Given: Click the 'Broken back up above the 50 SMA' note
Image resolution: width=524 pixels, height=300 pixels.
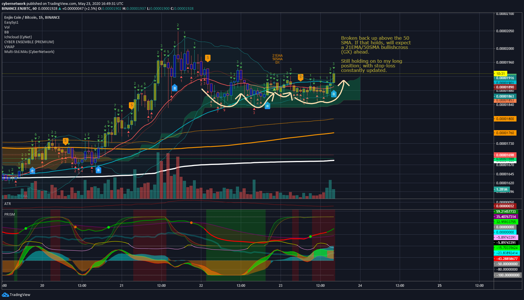Looking at the screenshot, I should coord(376,45).
